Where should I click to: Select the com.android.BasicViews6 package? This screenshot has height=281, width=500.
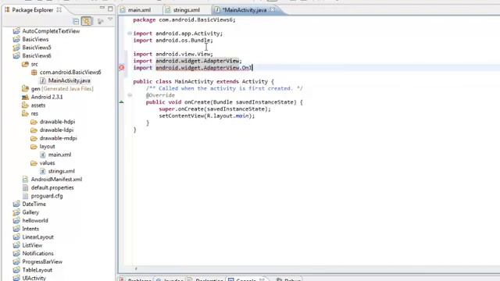click(70, 73)
